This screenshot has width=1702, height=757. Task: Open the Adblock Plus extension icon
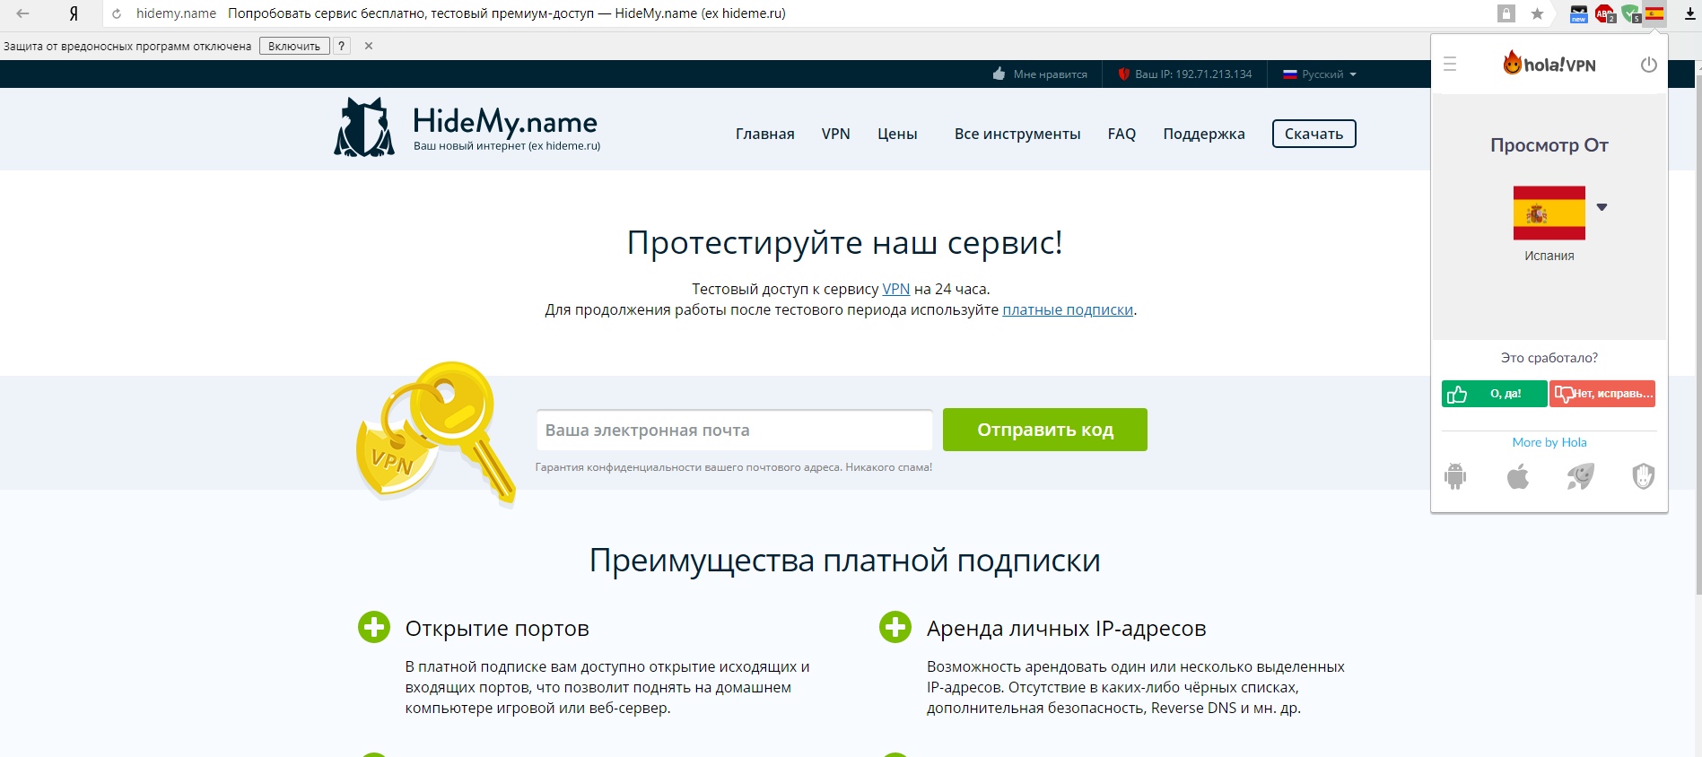(x=1605, y=13)
